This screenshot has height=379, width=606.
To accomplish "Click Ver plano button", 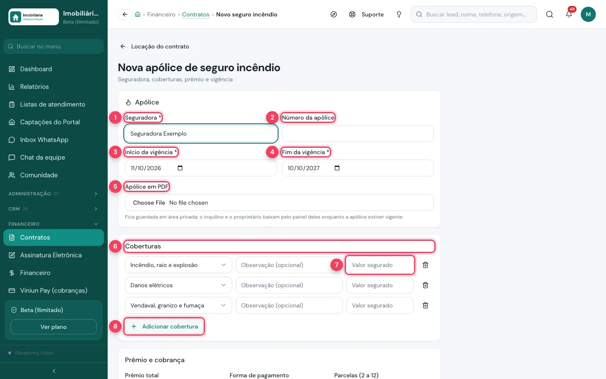I will pos(53,327).
